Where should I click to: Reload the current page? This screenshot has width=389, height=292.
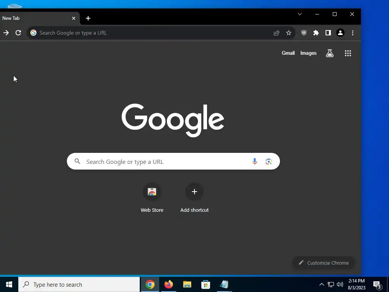(18, 33)
